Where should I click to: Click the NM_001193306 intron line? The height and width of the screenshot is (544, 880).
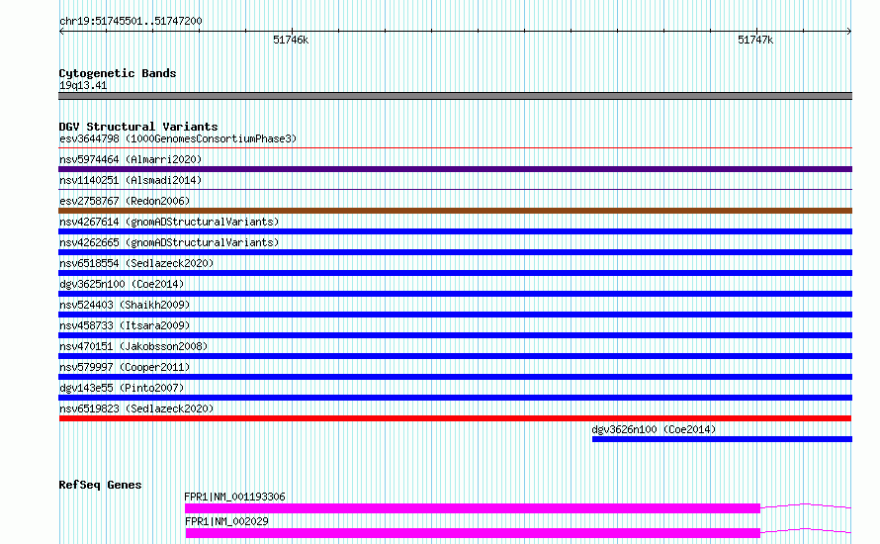pyautogui.click(x=806, y=505)
